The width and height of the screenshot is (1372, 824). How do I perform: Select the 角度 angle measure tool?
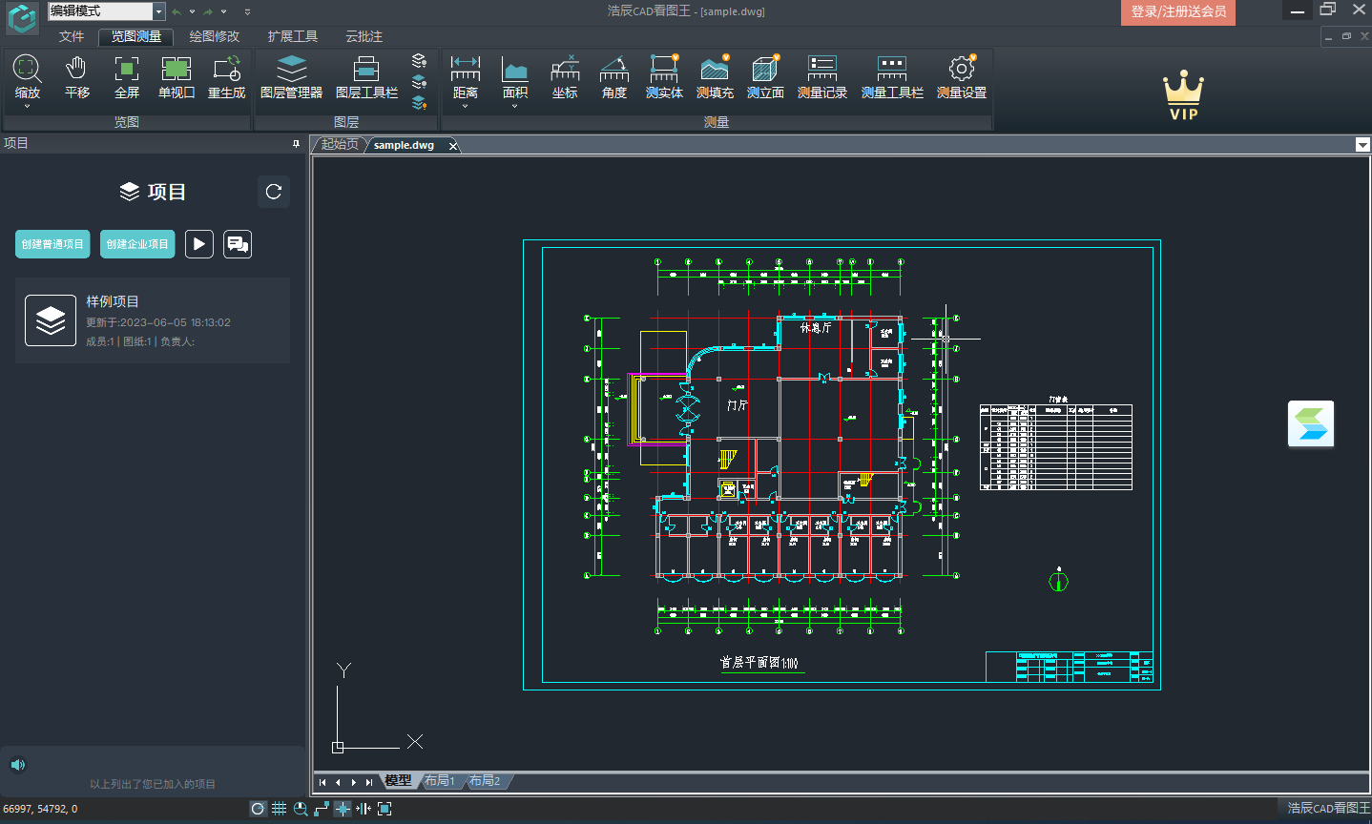[614, 76]
